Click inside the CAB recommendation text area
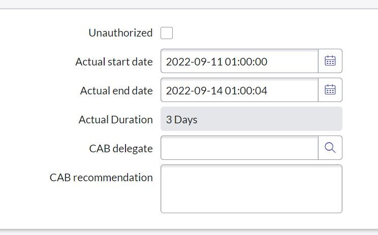Image resolution: width=378 pixels, height=235 pixels. coord(251,189)
